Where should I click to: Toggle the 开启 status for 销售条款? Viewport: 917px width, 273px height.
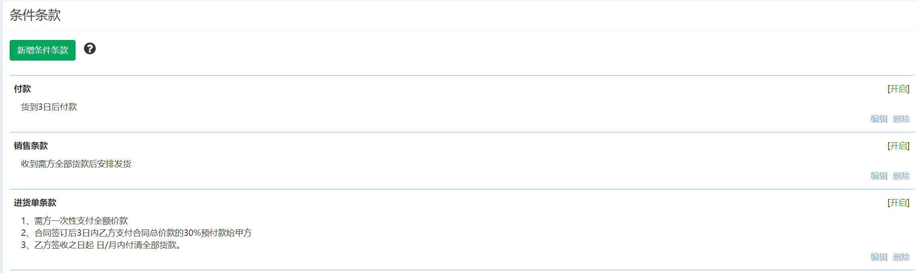898,146
